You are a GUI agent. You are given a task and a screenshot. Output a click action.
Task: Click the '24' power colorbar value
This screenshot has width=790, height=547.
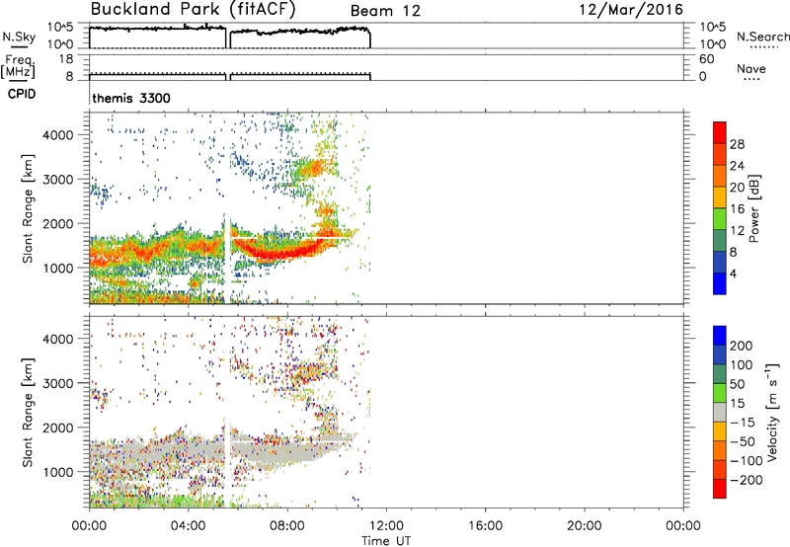(x=737, y=166)
